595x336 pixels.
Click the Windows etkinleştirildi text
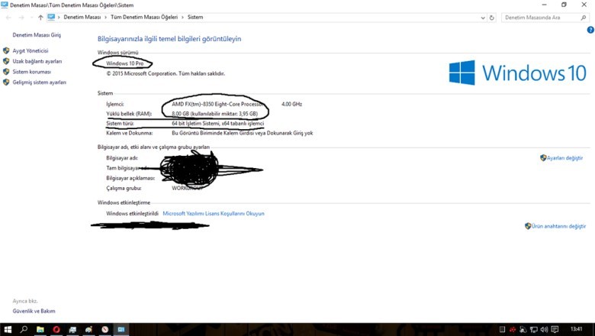coord(132,214)
